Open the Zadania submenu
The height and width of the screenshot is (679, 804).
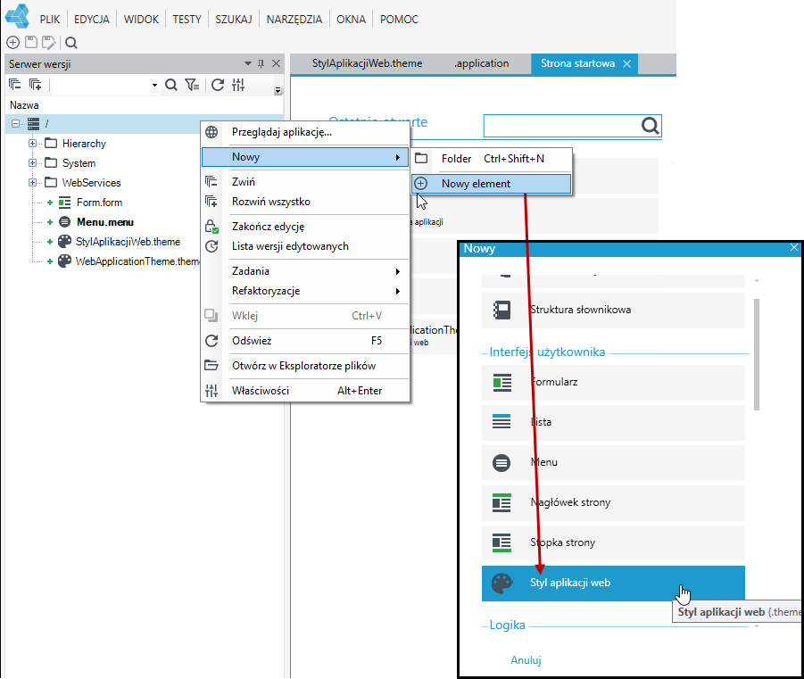(x=305, y=271)
